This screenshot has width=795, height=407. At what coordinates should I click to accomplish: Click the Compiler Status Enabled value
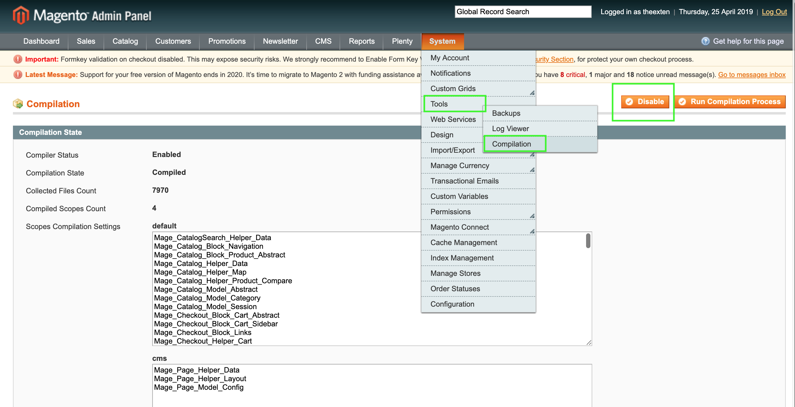click(166, 155)
